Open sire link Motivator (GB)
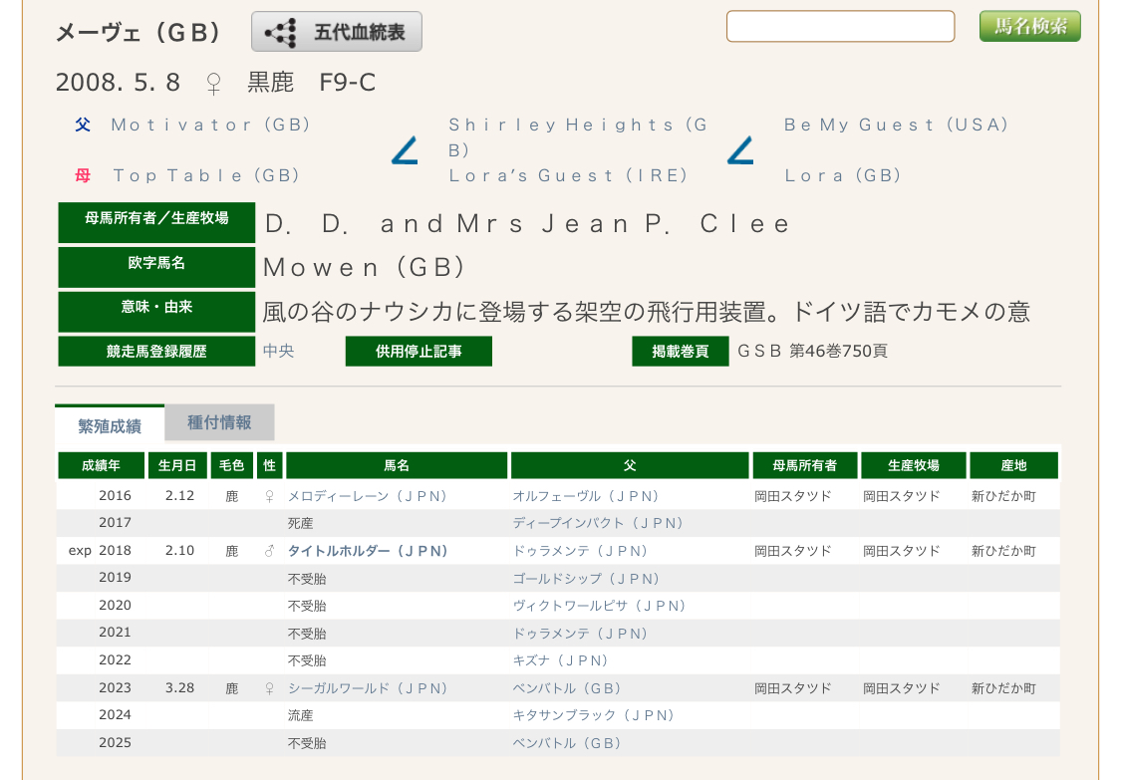Viewport: 1121px width, 780px height. [210, 125]
